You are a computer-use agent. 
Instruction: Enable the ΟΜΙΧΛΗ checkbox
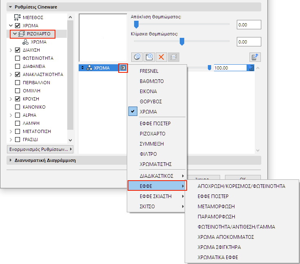pos(18,91)
